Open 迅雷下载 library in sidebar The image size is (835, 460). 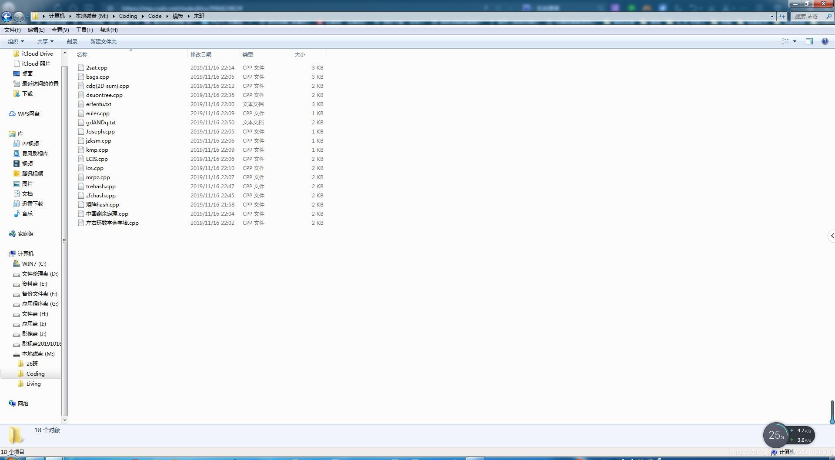[33, 203]
